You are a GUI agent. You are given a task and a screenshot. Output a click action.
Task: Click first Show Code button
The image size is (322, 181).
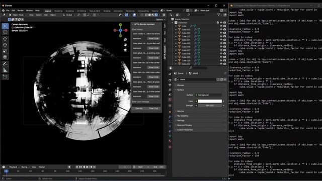153,39
